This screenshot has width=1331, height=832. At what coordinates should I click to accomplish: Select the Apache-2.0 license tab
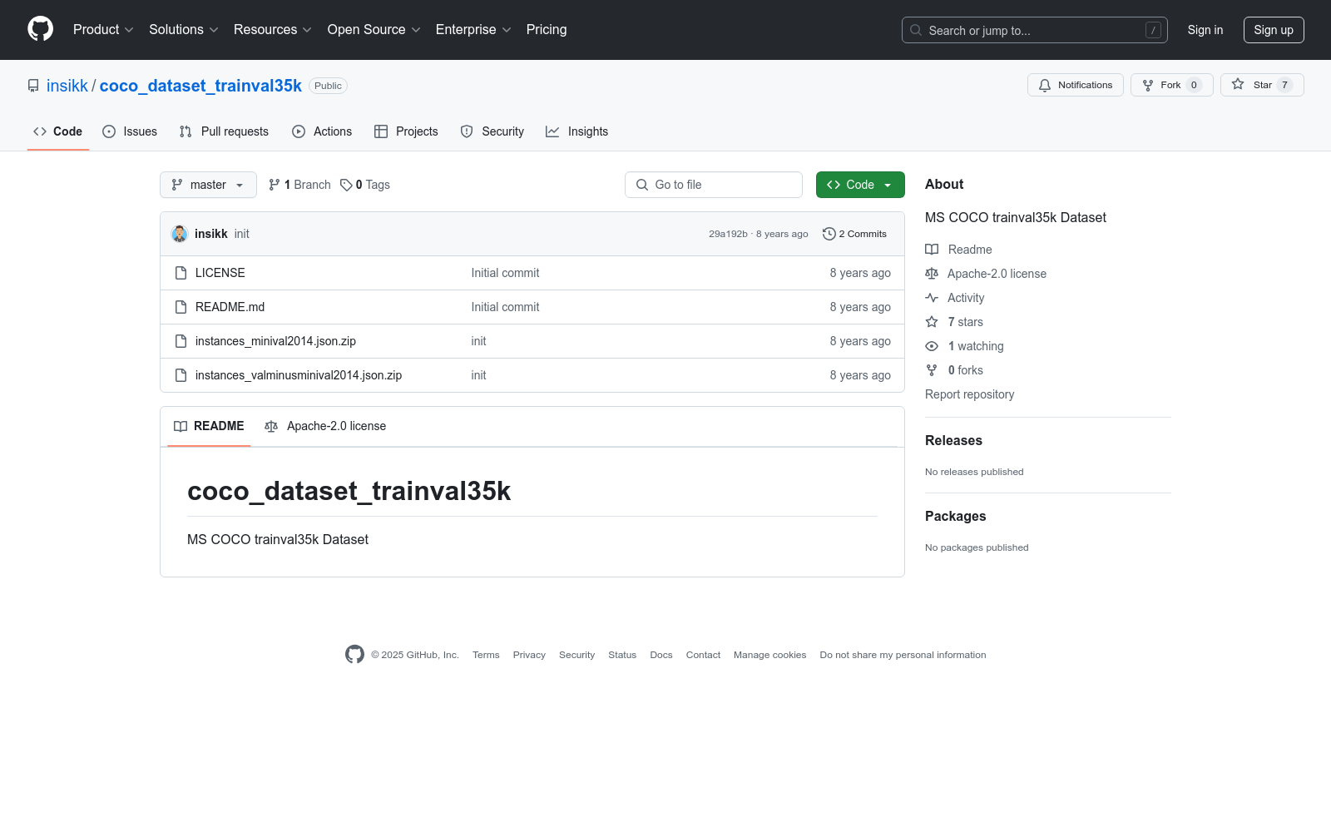[x=325, y=426]
